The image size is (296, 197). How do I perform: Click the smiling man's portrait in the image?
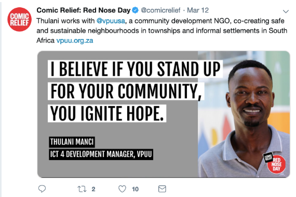pos(244,114)
